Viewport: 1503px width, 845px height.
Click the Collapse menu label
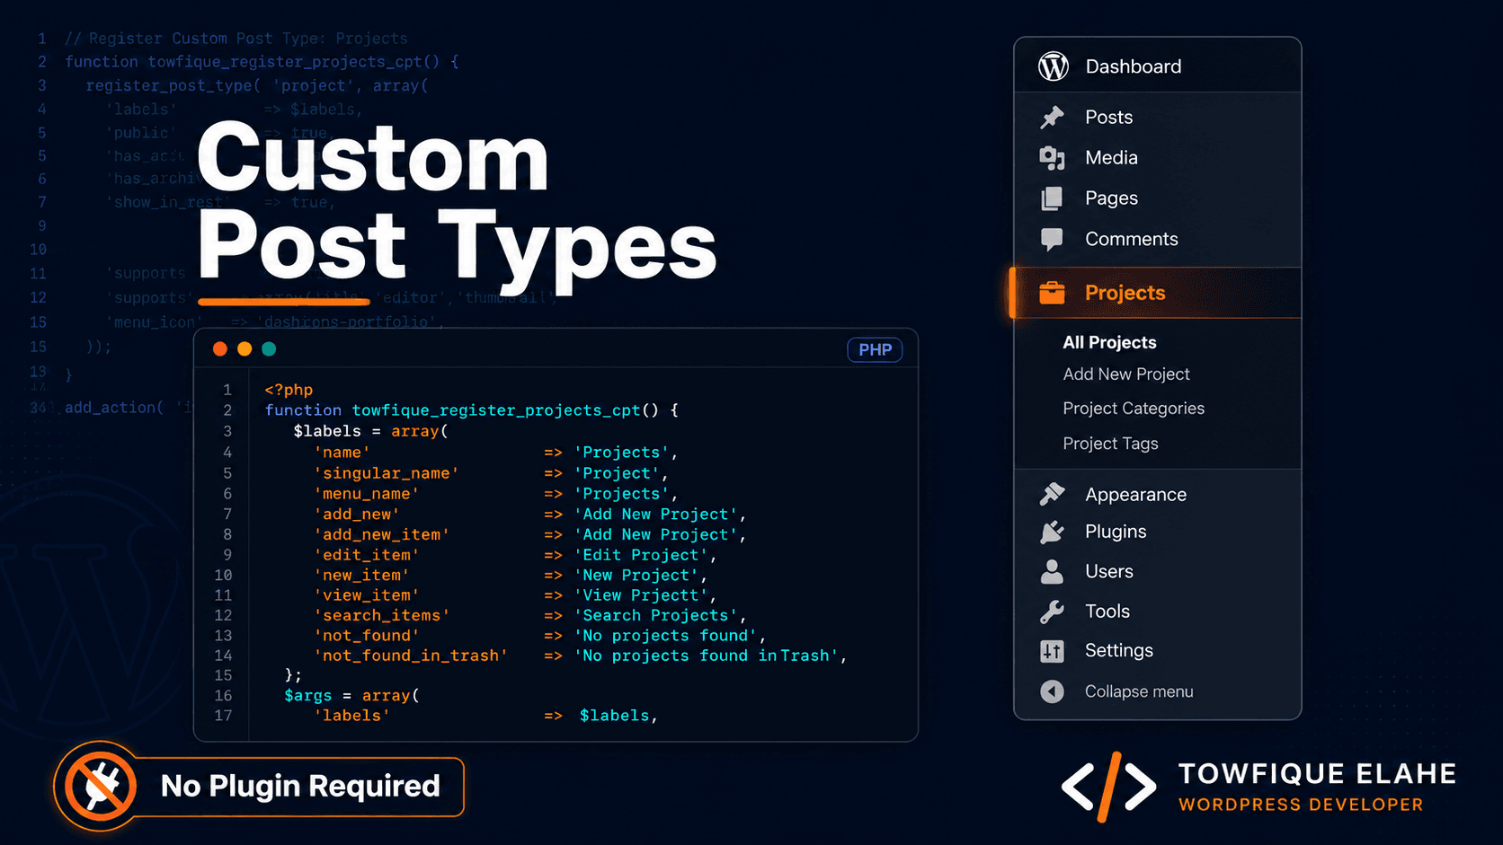coord(1139,691)
